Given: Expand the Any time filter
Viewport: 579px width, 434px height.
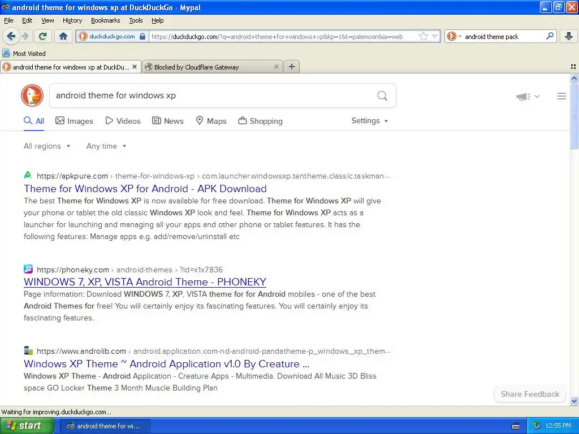Looking at the screenshot, I should [x=106, y=146].
